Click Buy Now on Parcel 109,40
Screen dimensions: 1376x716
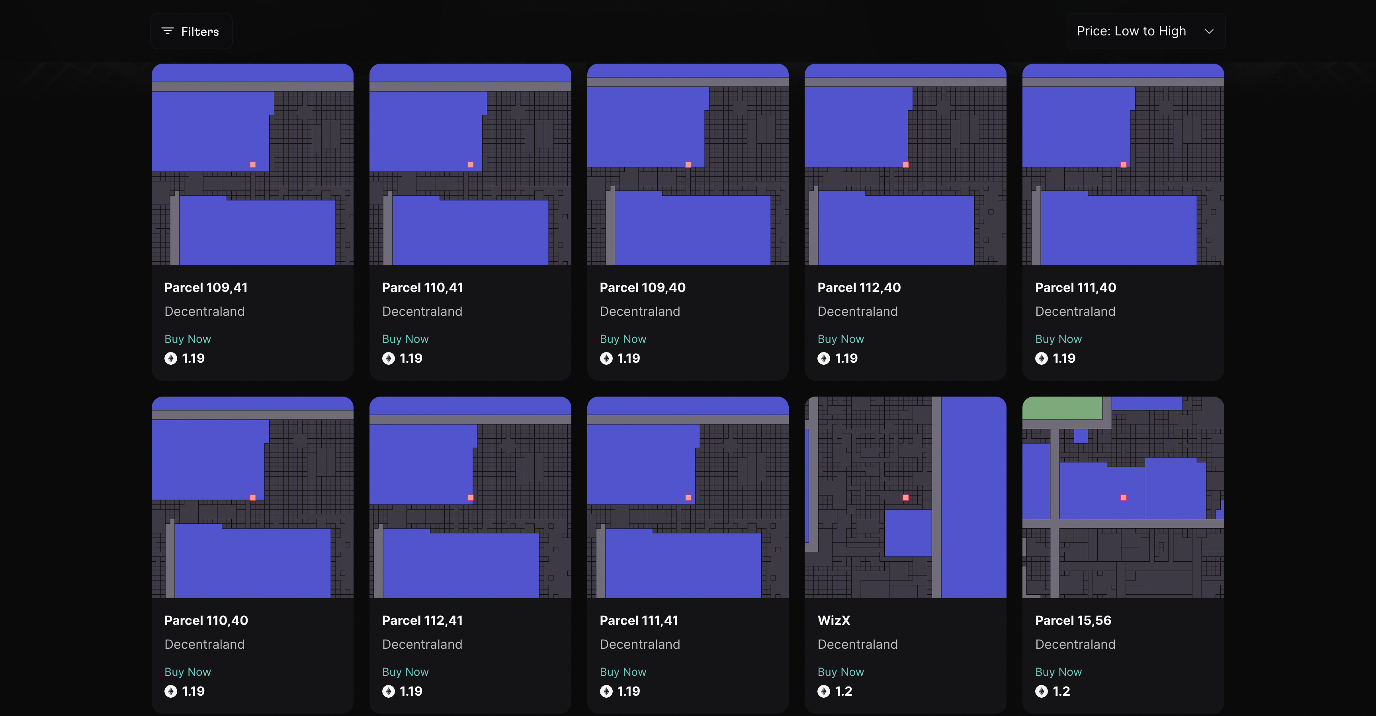(622, 339)
